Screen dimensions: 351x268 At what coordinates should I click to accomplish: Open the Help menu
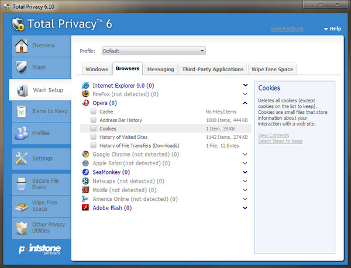(332, 29)
